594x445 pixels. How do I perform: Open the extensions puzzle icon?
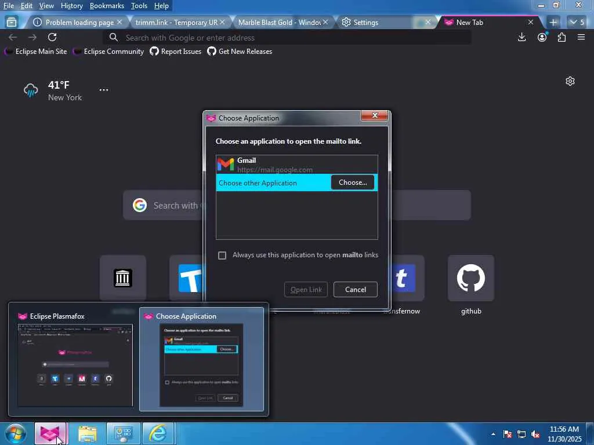pos(562,37)
